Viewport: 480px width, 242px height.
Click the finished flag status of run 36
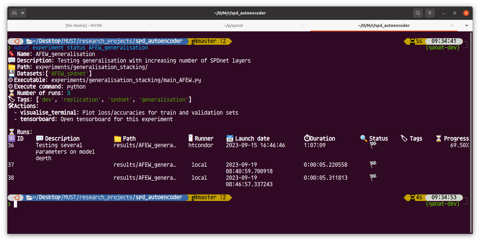pos(373,145)
